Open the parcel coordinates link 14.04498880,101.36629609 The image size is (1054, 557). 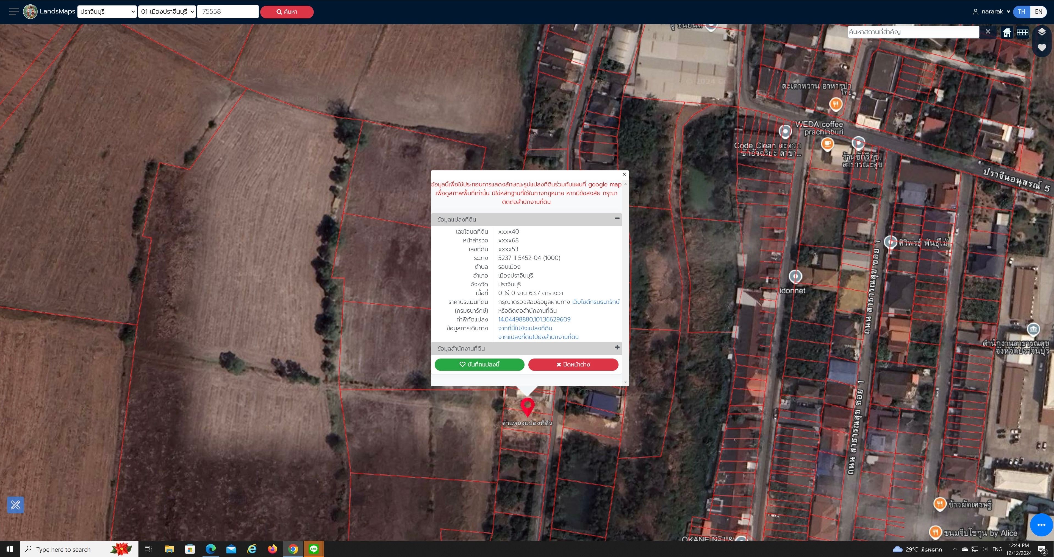point(534,319)
